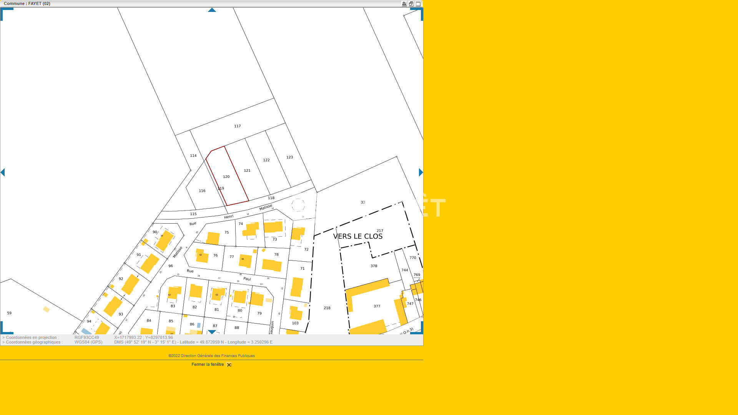Click the Paul street name label
738x415 pixels.
point(247,279)
